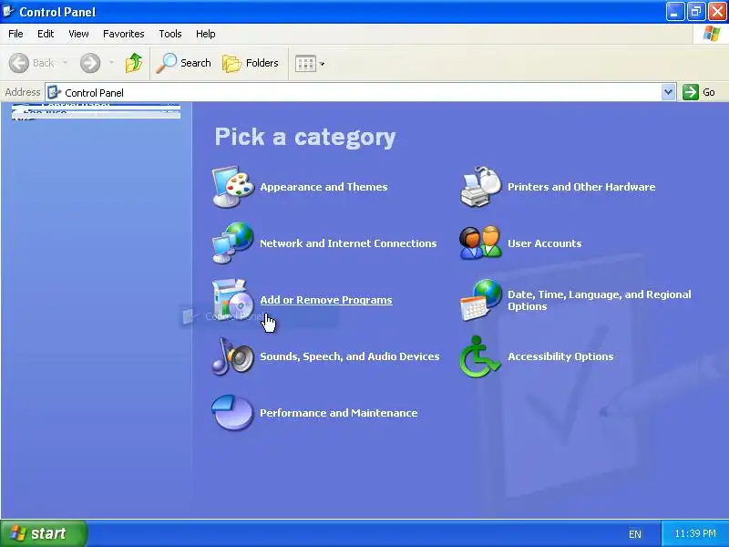Click the green Go arrow button
This screenshot has height=547, width=729.
click(691, 92)
